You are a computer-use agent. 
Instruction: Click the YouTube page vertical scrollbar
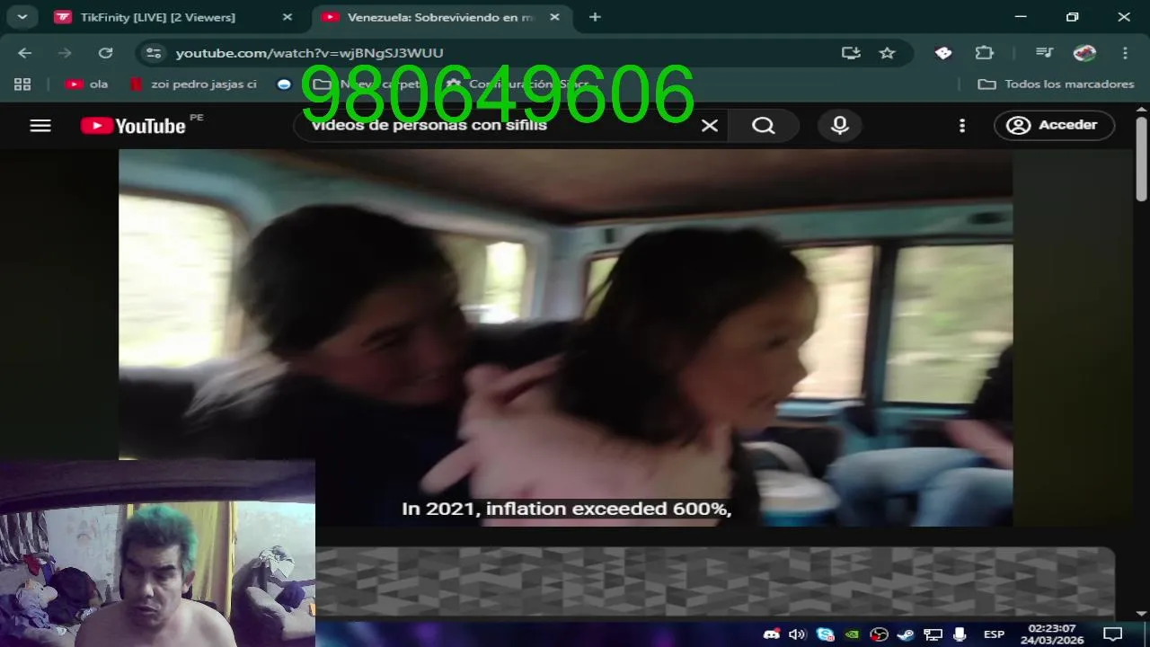[1142, 158]
